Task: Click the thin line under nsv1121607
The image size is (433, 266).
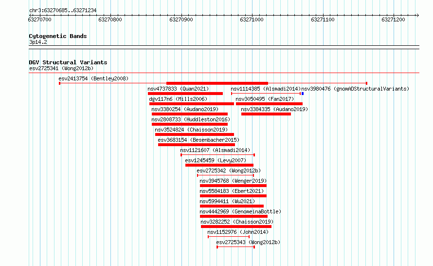Action: (217, 155)
